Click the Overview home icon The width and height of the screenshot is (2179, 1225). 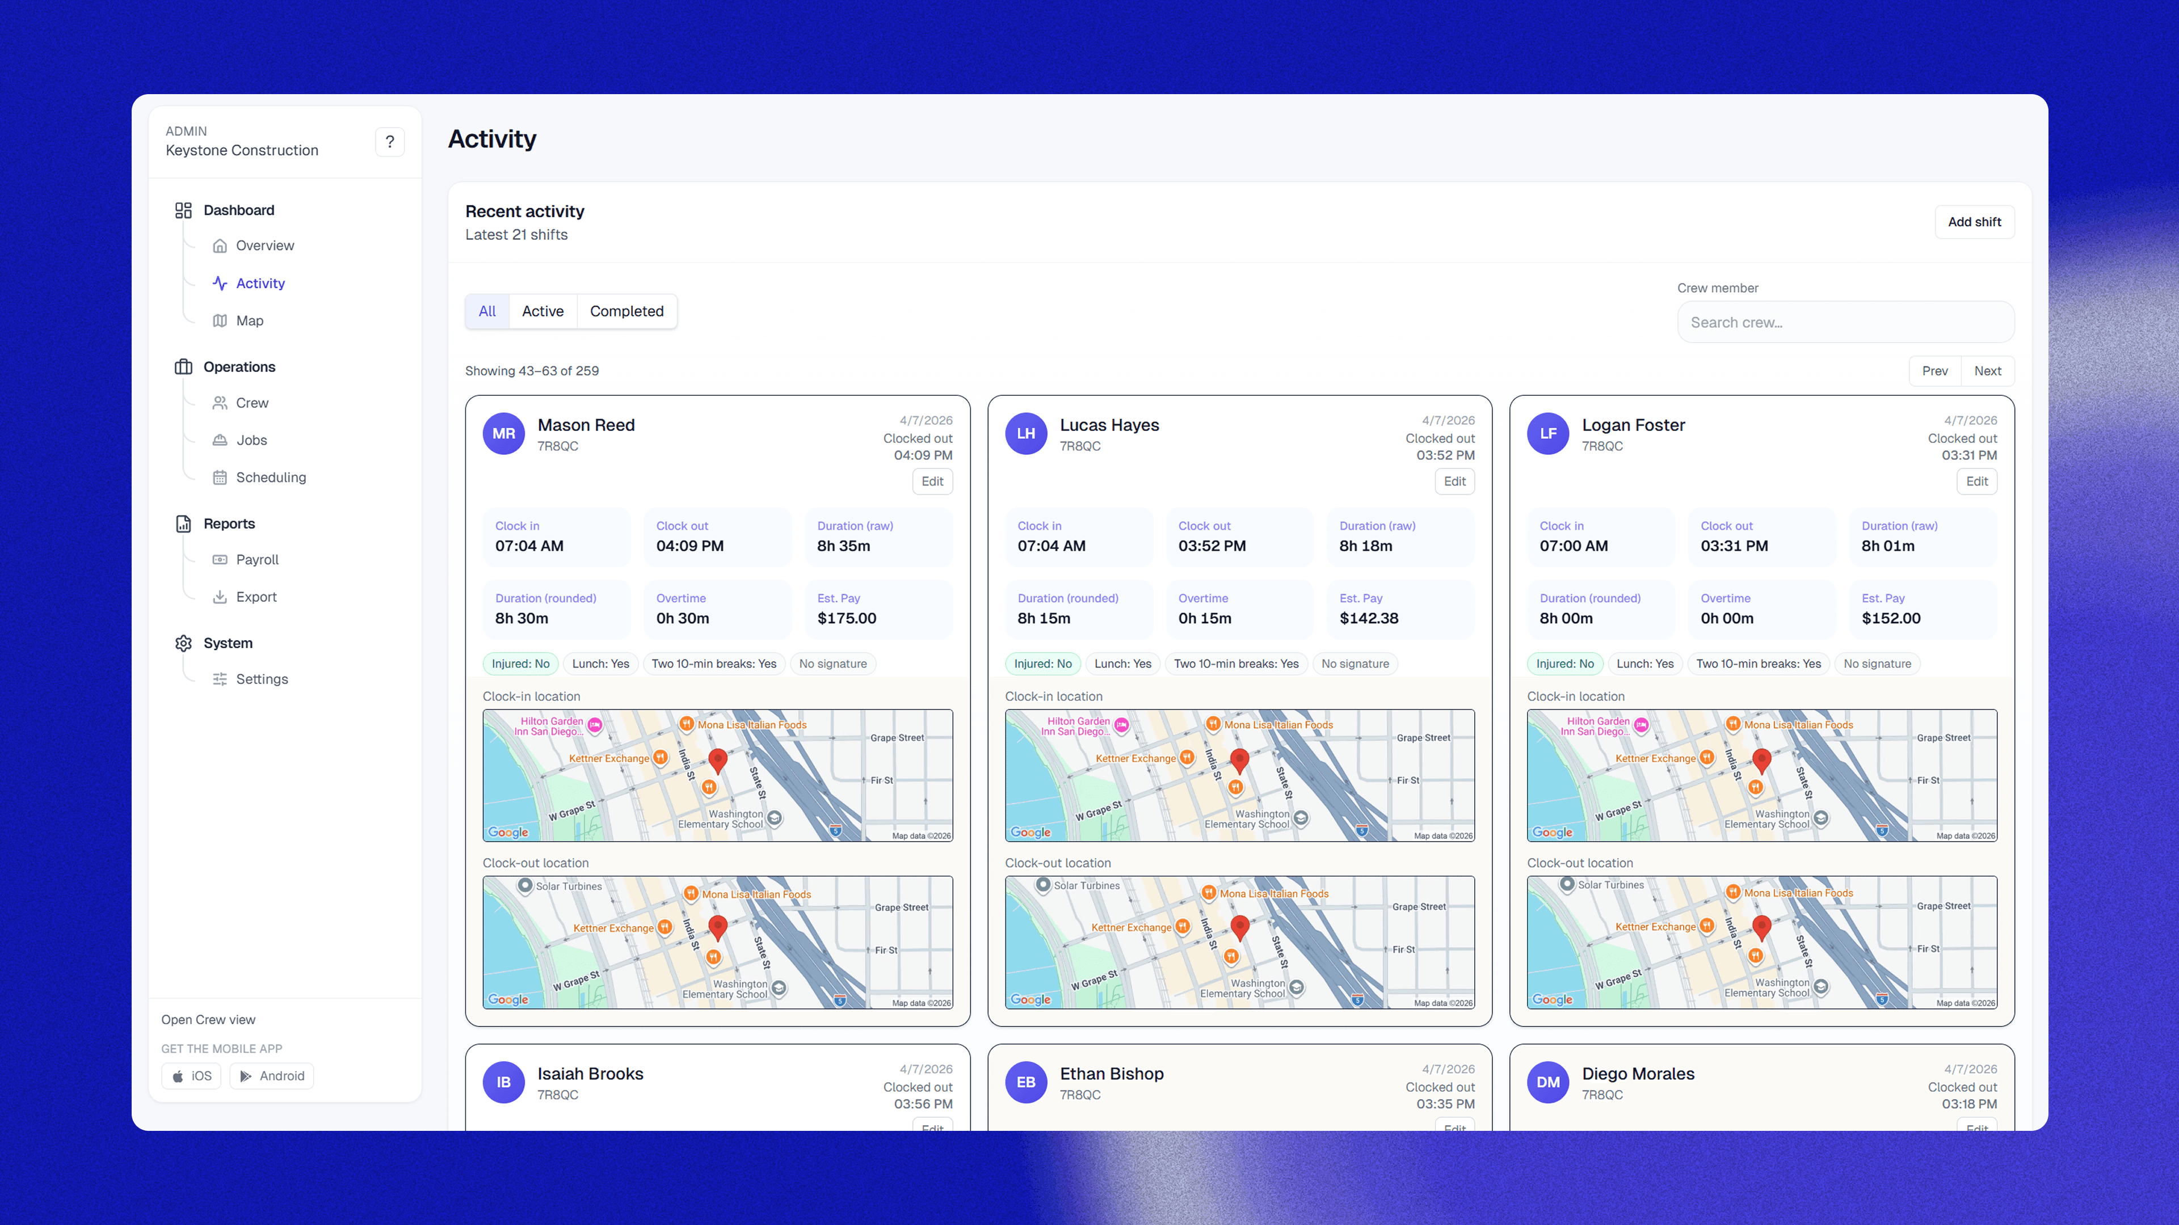click(220, 246)
